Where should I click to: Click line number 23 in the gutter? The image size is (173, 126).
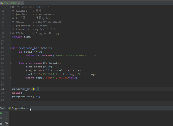[x=2, y=89]
